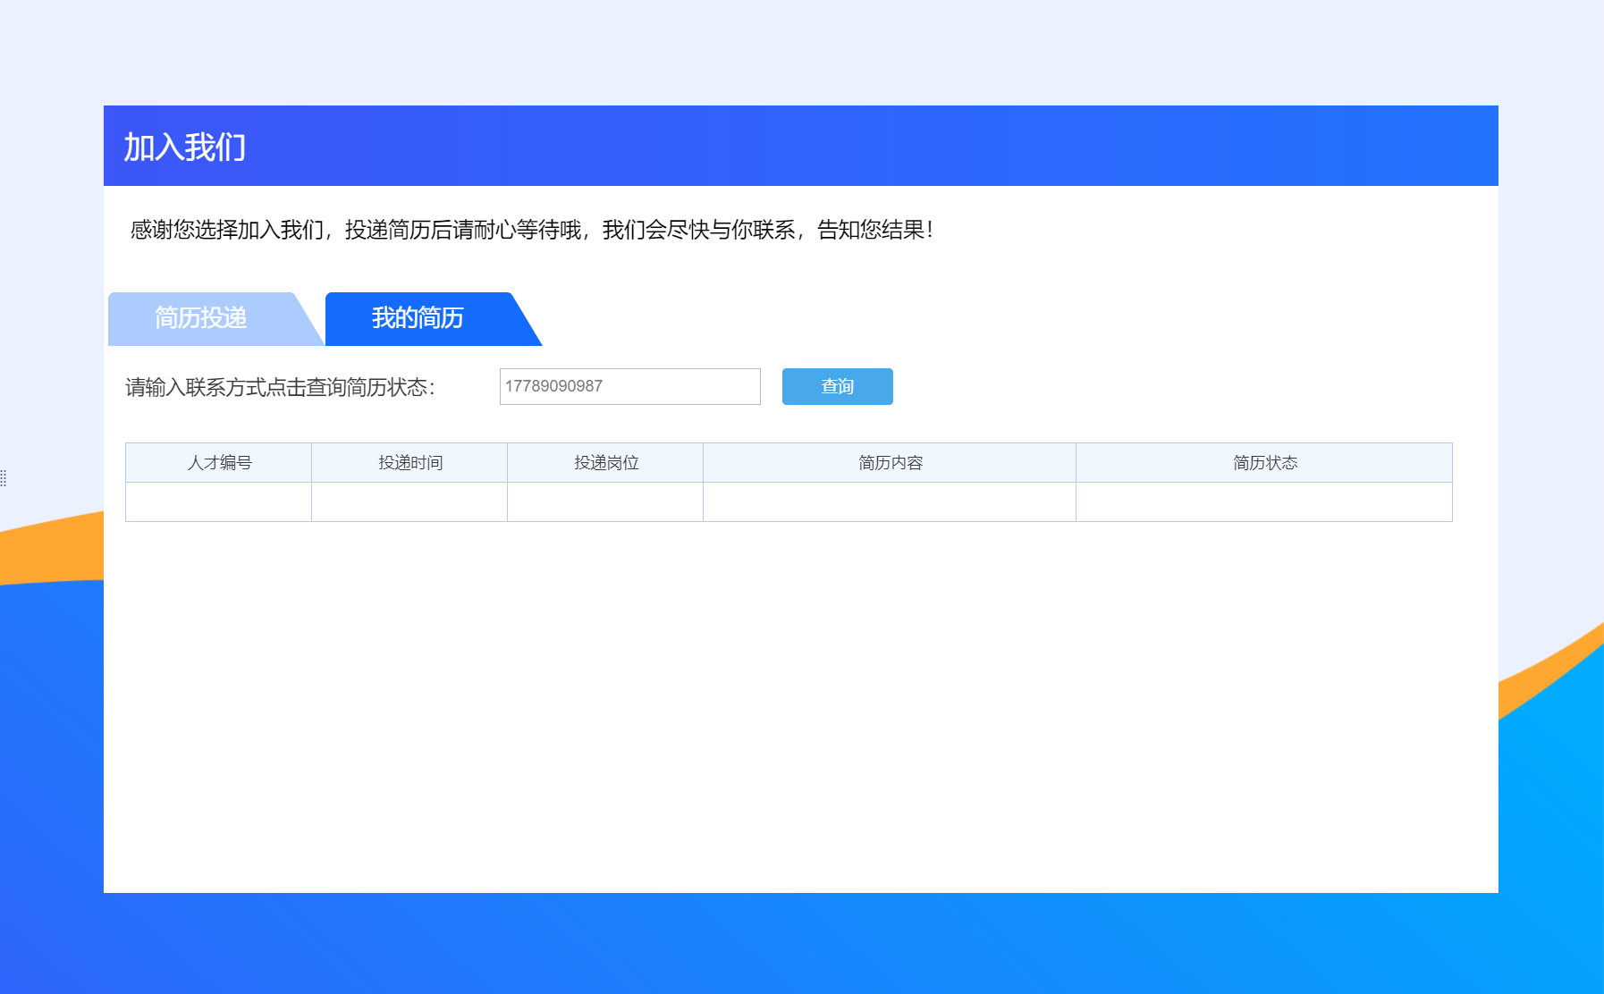The image size is (1604, 994).
Task: Click the phone number input showing 17789090987
Action: 629,386
